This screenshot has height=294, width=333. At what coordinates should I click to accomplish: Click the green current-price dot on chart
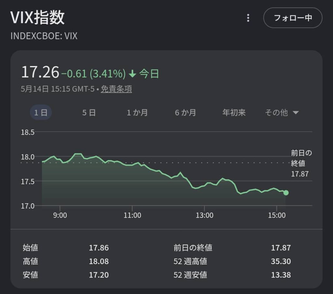pyautogui.click(x=286, y=193)
